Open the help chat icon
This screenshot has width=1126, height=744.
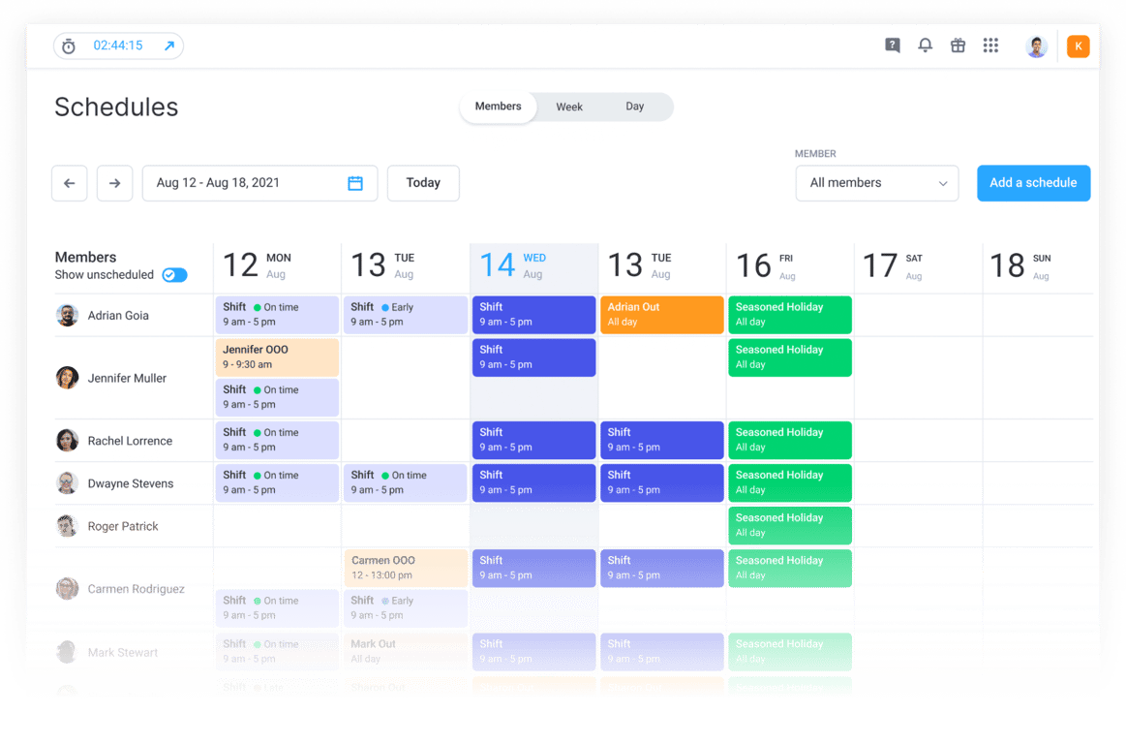pyautogui.click(x=892, y=45)
